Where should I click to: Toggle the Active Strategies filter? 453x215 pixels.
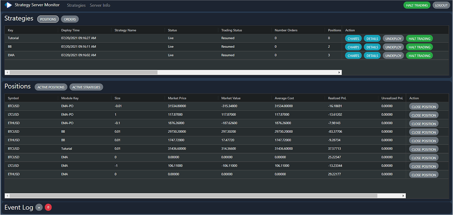click(x=87, y=87)
